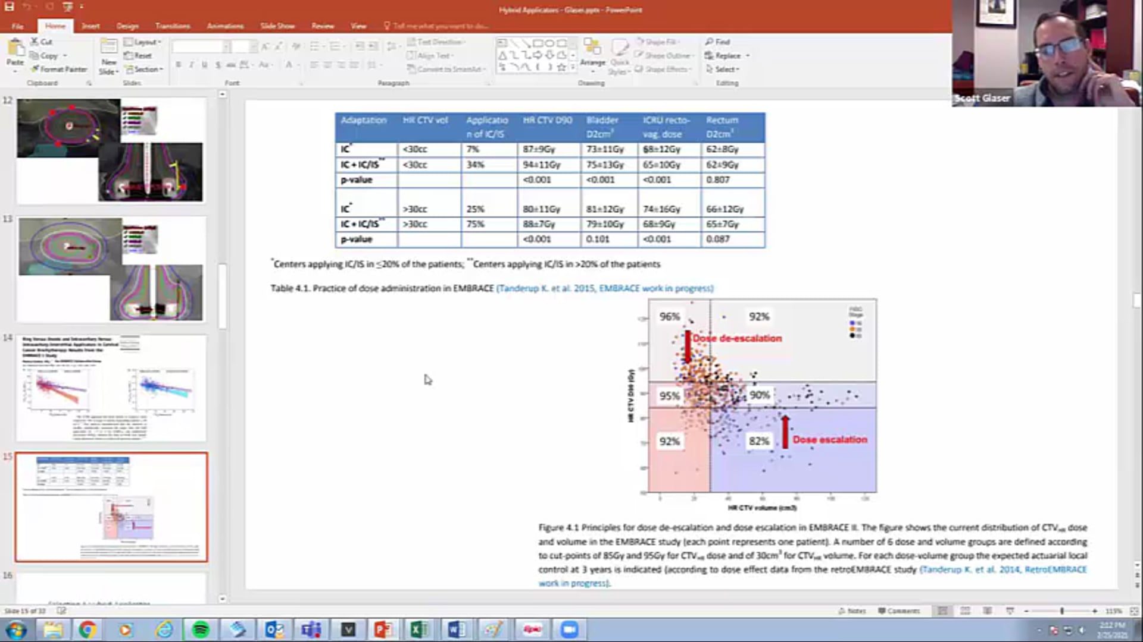This screenshot has height=642, width=1143.
Task: Click the Format Painter brush icon
Action: [36, 69]
